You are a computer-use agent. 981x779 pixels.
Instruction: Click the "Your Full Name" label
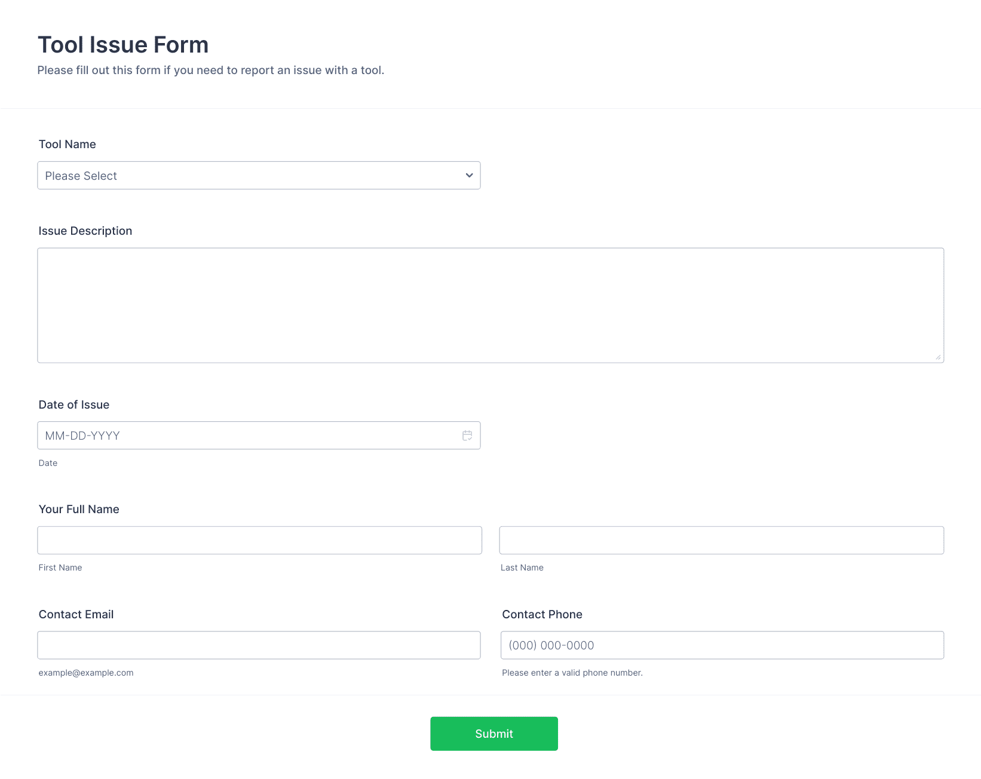tap(79, 509)
